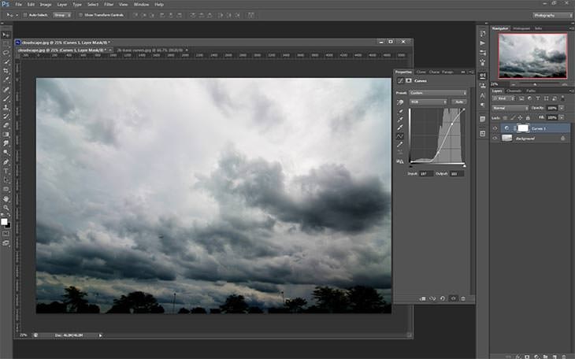Open the Curves Preset dropdown
Image resolution: width=575 pixels, height=359 pixels.
438,93
